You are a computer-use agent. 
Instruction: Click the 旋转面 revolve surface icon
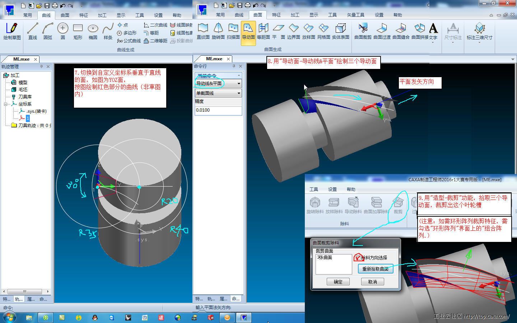point(218,31)
